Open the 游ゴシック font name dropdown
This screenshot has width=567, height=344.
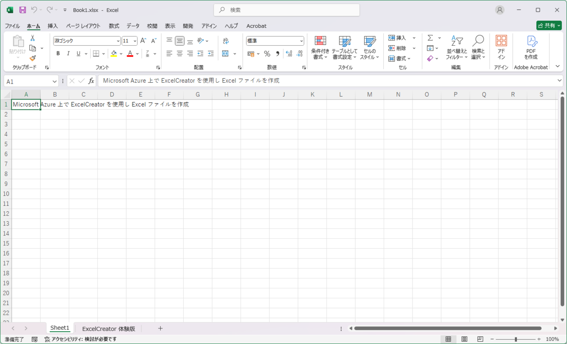coord(118,41)
